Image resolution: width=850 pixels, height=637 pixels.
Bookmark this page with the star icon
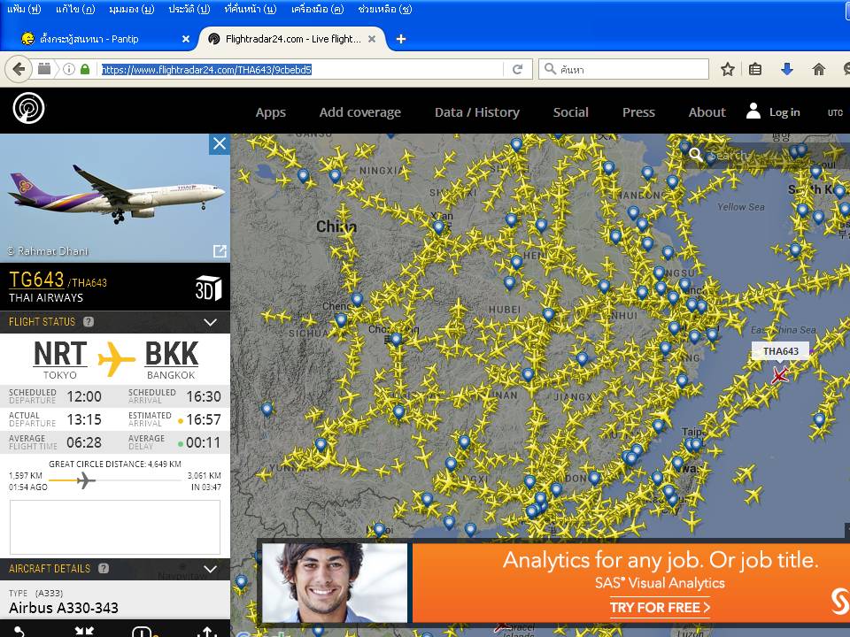point(728,69)
